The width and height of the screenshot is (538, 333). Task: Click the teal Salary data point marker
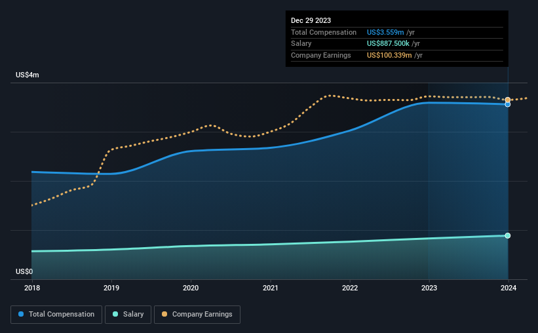click(508, 235)
